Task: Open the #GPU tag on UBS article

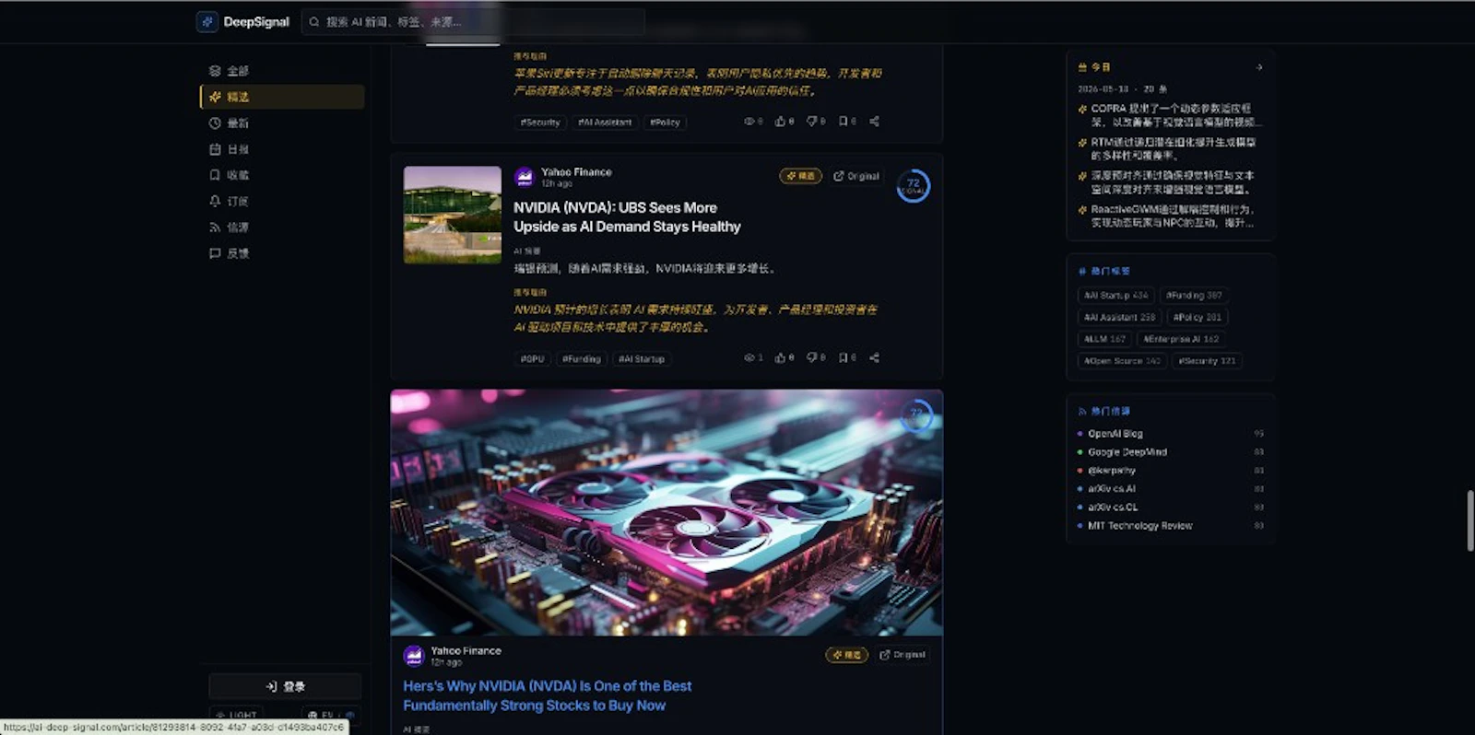Action: click(x=532, y=359)
